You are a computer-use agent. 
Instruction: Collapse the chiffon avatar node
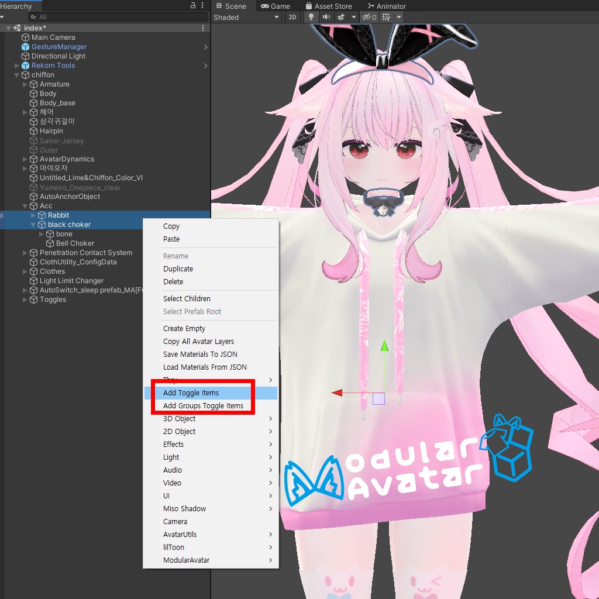click(16, 75)
